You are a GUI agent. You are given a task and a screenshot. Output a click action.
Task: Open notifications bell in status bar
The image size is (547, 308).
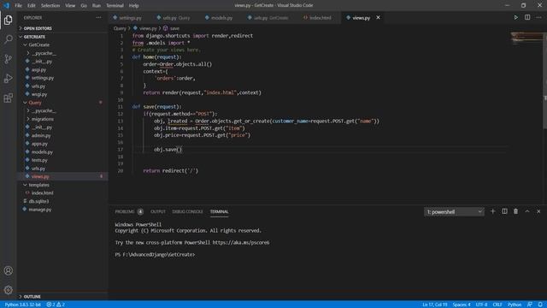[540, 305]
